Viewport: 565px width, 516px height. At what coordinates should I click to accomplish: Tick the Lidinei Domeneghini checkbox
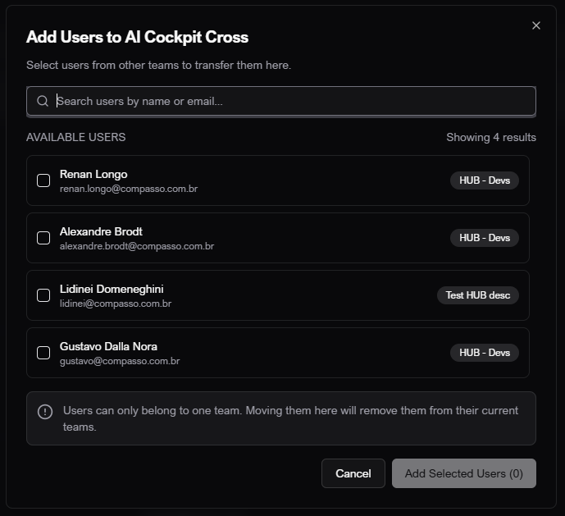click(43, 295)
